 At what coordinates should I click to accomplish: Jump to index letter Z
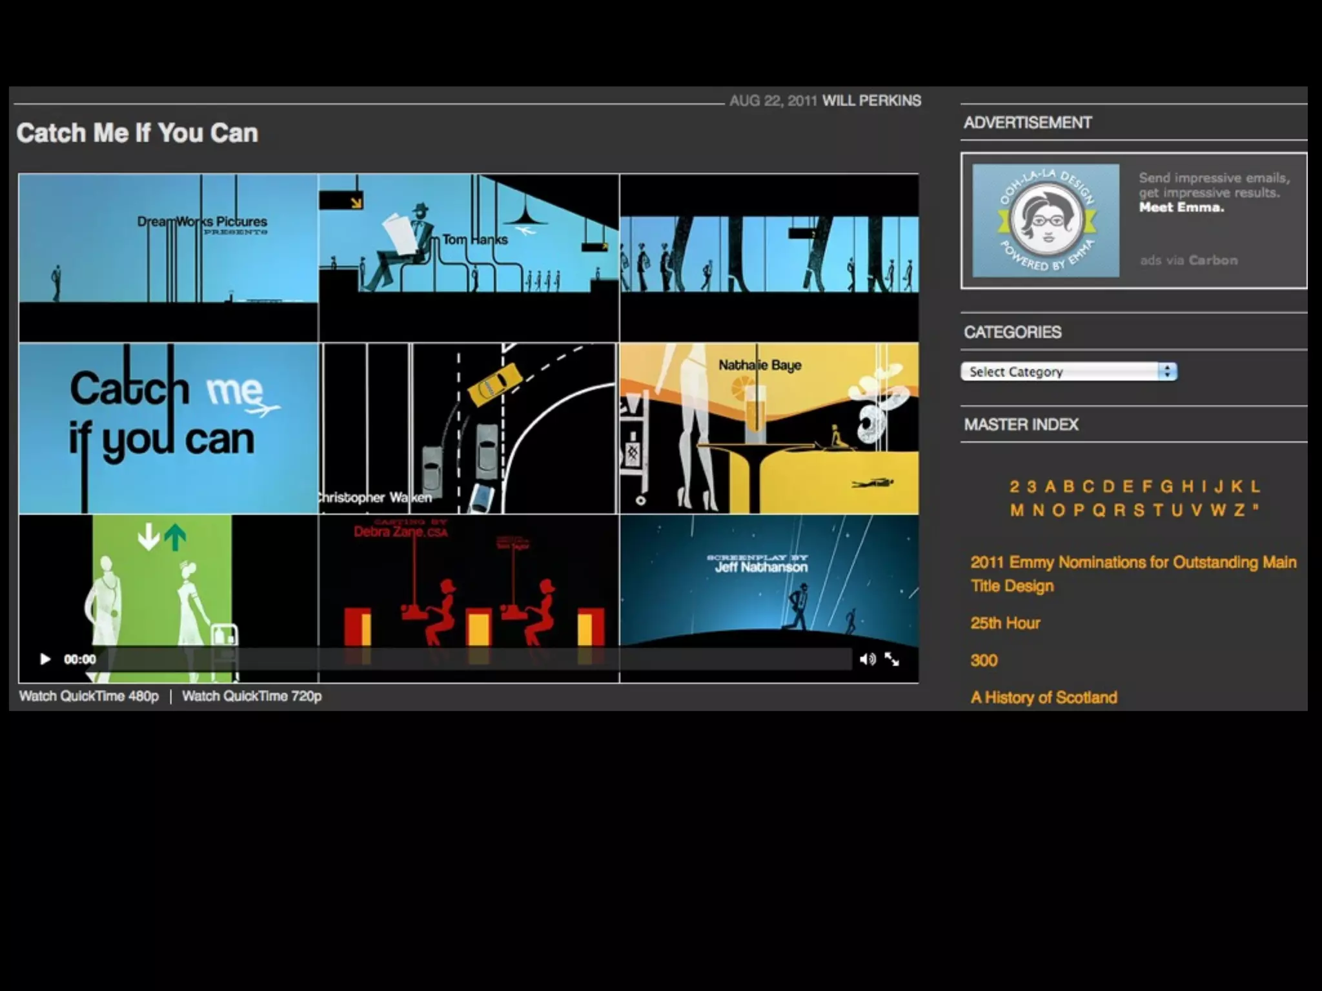click(x=1239, y=510)
